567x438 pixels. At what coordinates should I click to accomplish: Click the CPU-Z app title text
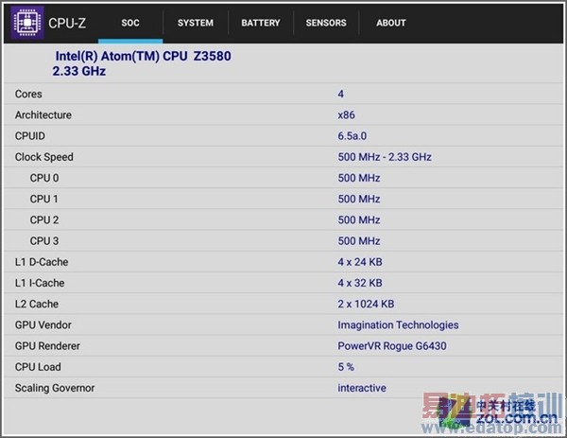67,23
